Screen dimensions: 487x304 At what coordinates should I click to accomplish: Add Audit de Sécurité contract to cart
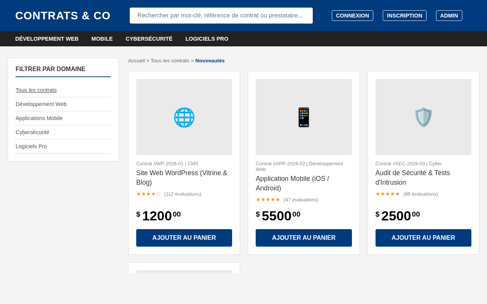pos(423,238)
